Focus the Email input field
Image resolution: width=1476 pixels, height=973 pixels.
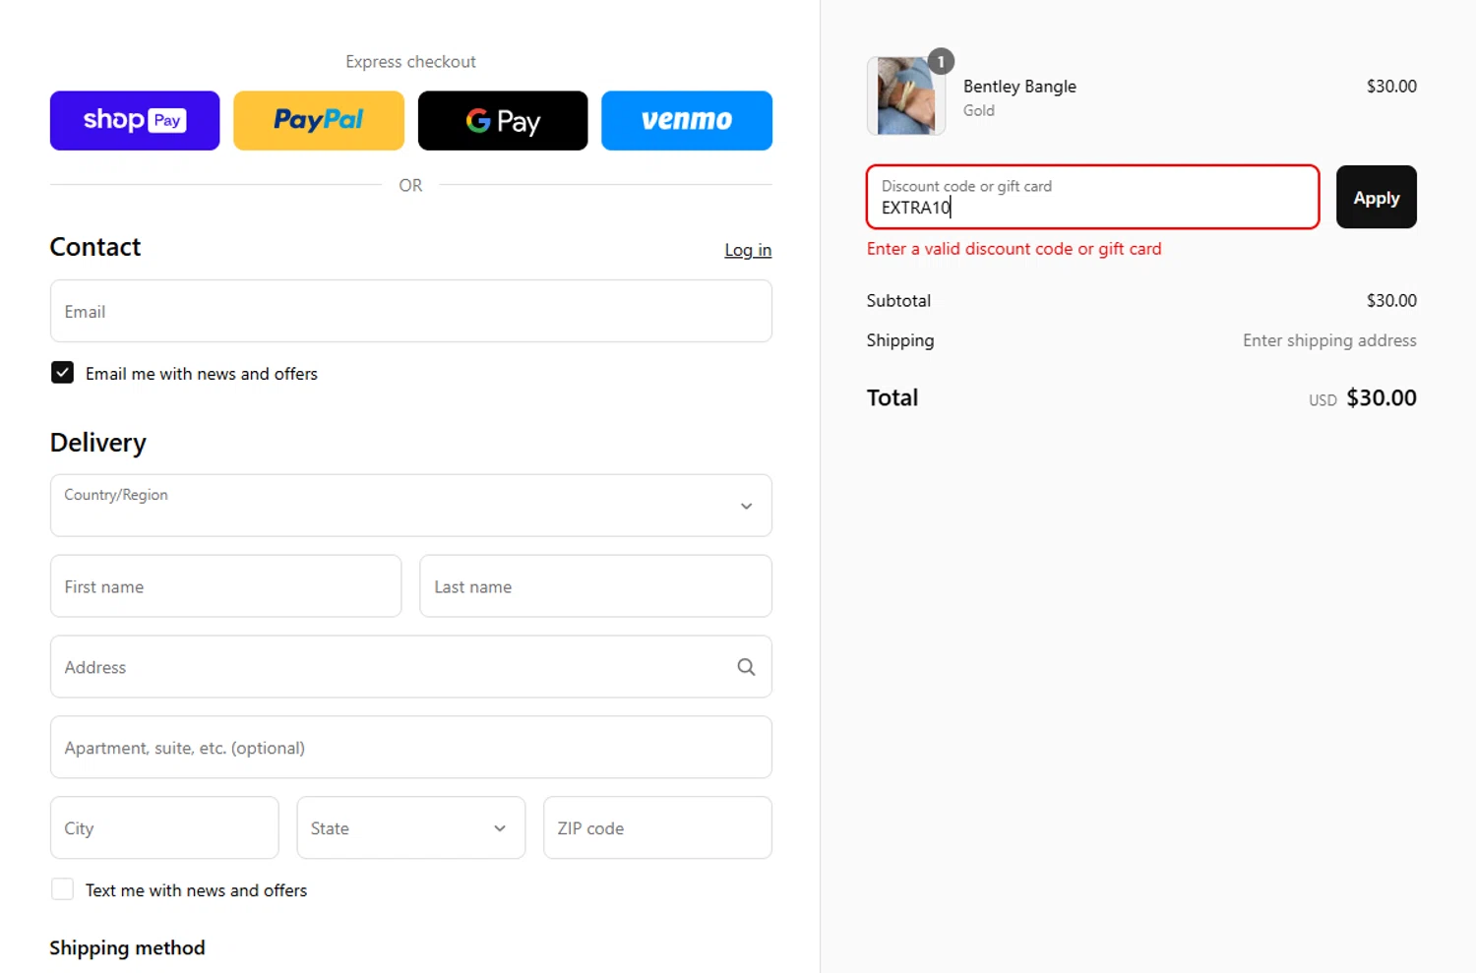click(x=410, y=312)
